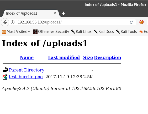This screenshot has height=114, width=148.
Task: Open site information via the info icon
Action: [x=13, y=22]
